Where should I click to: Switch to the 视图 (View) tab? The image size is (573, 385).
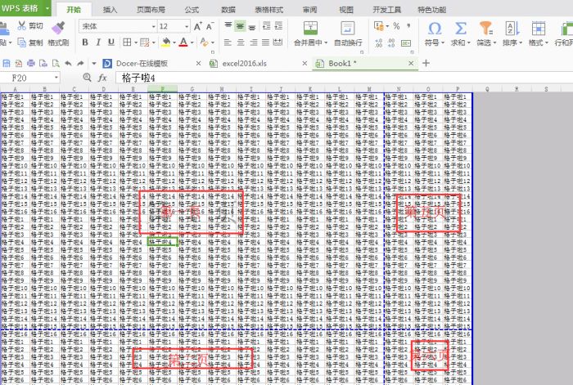pos(346,10)
